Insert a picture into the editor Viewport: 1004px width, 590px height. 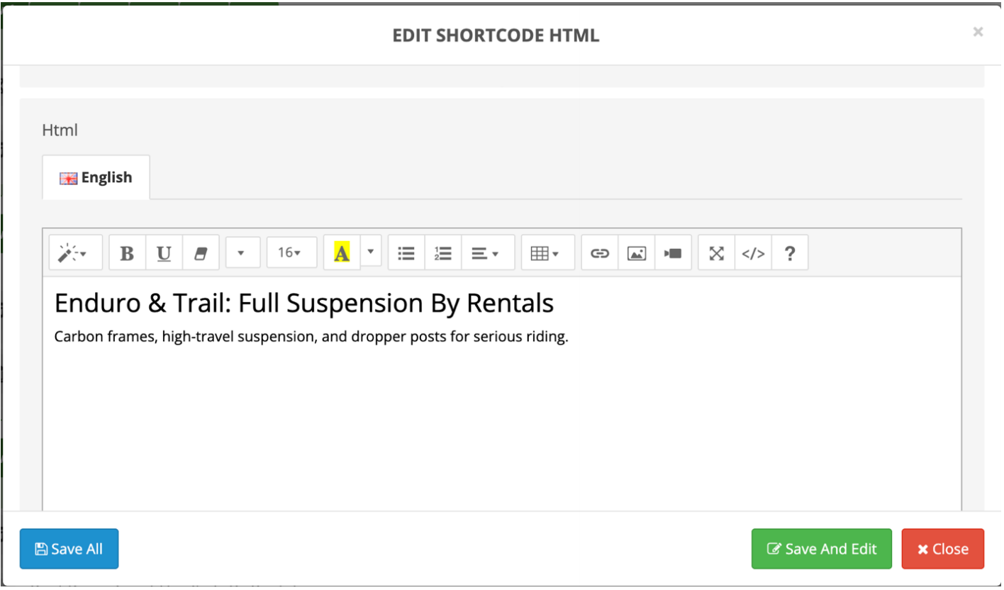pos(637,253)
